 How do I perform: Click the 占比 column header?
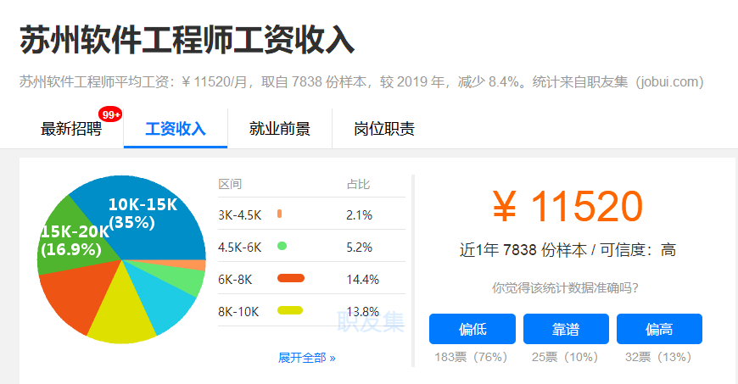358,184
